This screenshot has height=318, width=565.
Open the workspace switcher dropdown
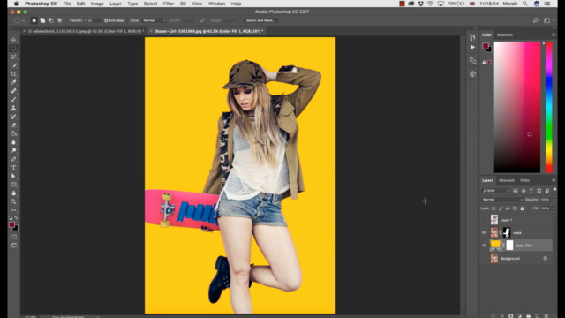click(x=549, y=20)
